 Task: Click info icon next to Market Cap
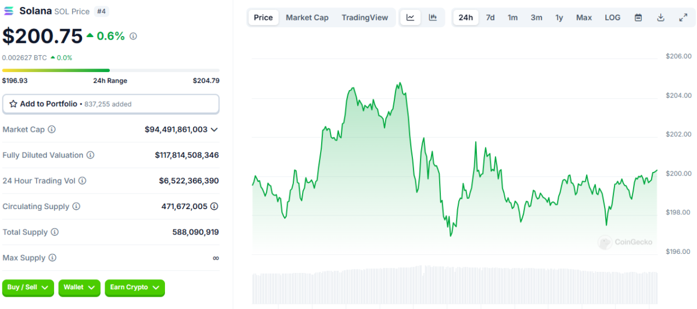pos(52,130)
